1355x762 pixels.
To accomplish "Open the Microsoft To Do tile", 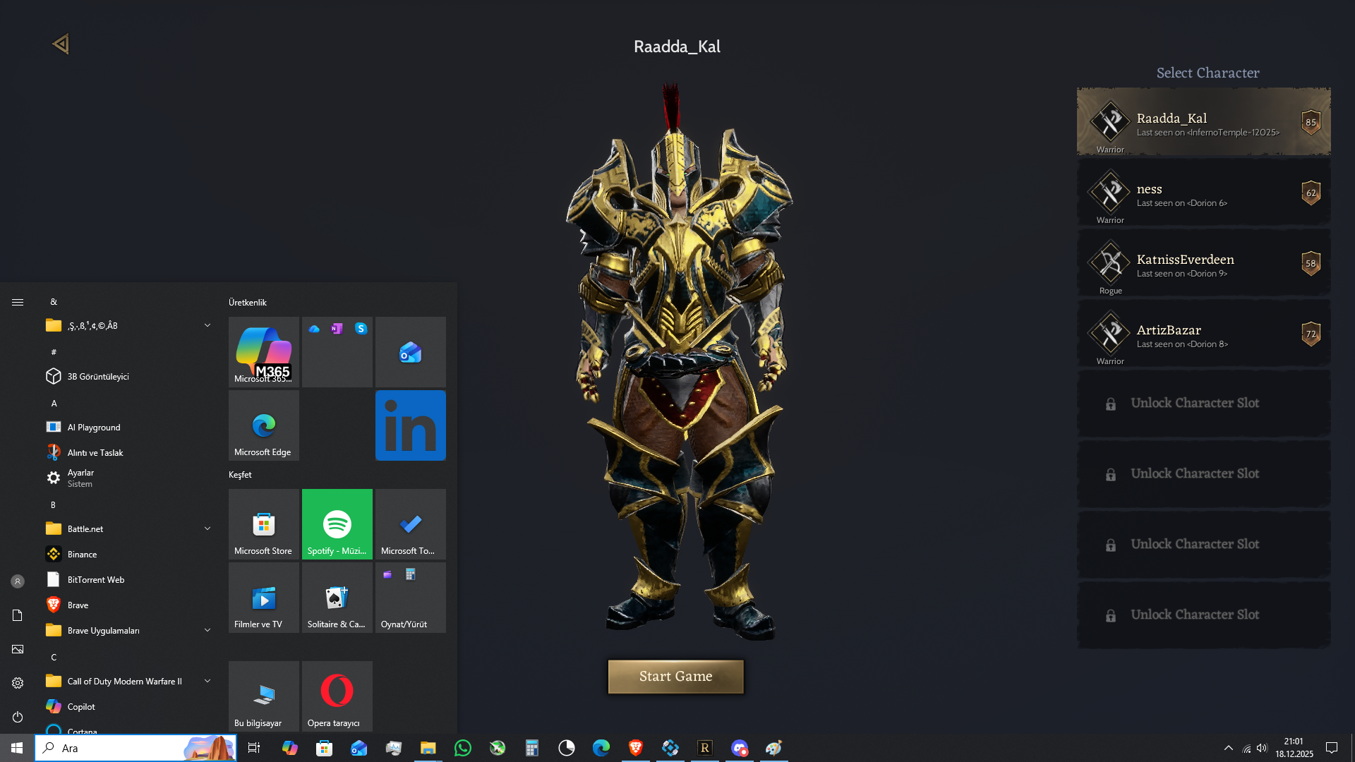I will (x=411, y=524).
